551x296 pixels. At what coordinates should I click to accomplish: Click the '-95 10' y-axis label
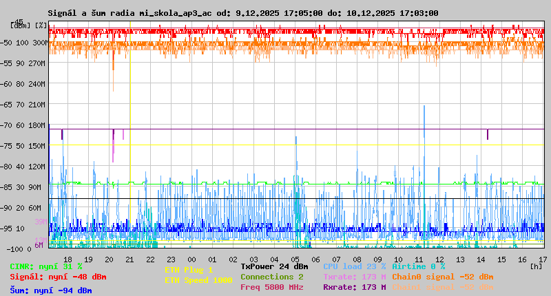pos(12,229)
